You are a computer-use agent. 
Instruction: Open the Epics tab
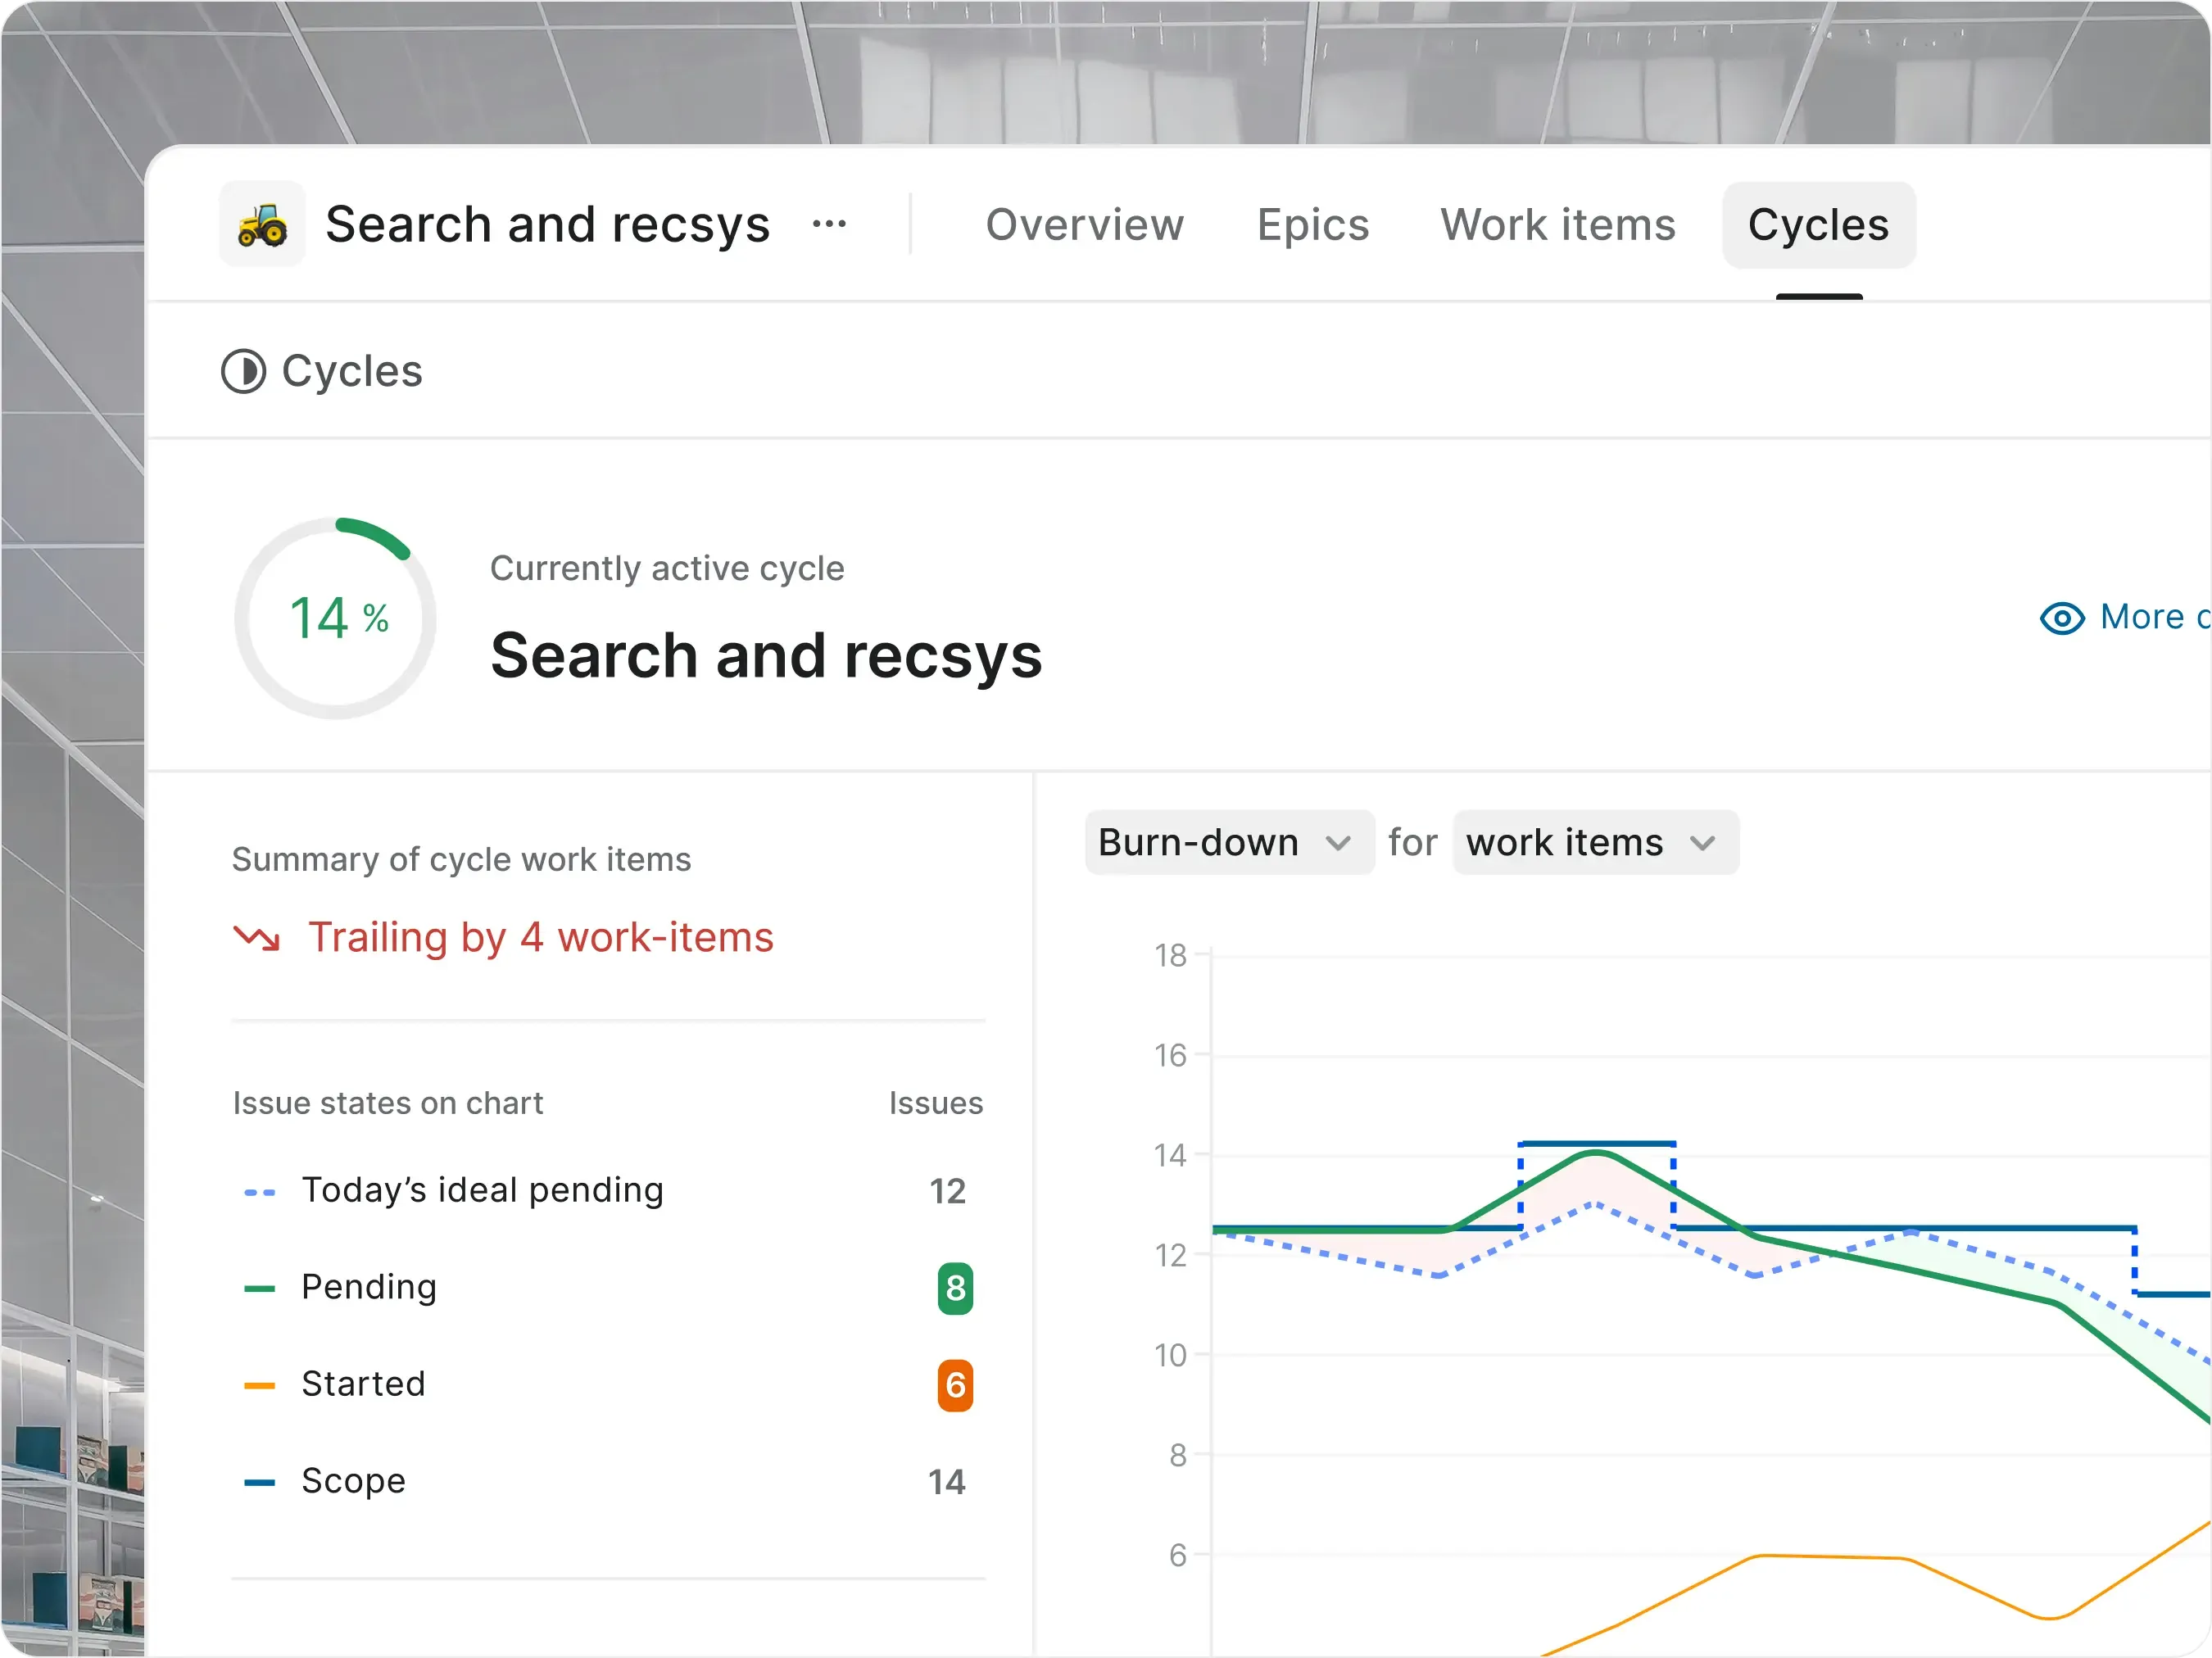point(1313,225)
